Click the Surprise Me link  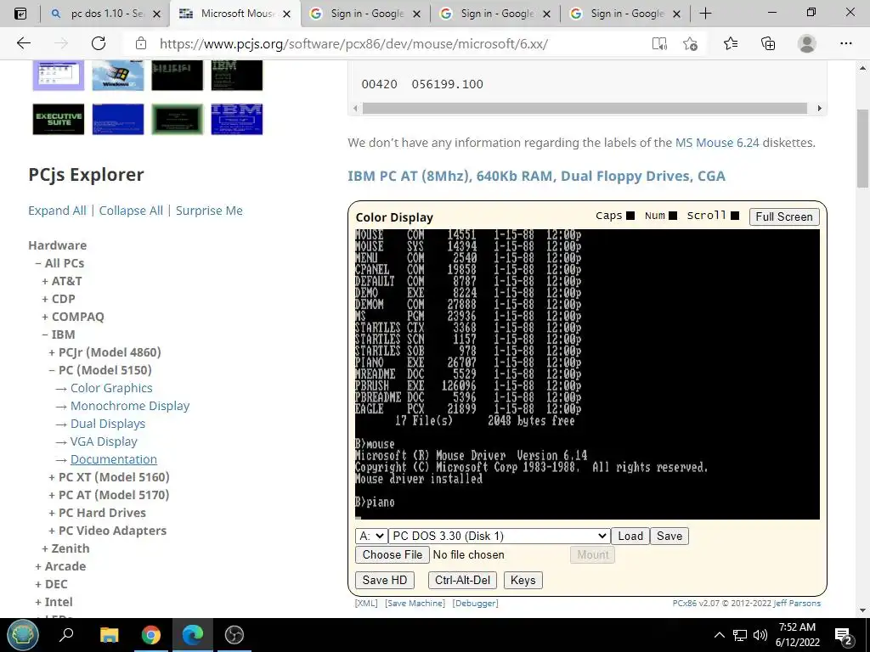[209, 211]
